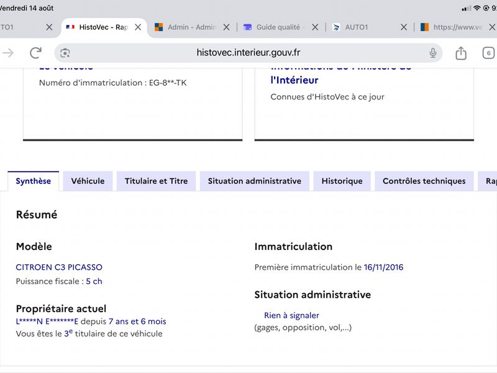The height and width of the screenshot is (373, 497).
Task: Click the Modèle heading
Action: tap(34, 246)
